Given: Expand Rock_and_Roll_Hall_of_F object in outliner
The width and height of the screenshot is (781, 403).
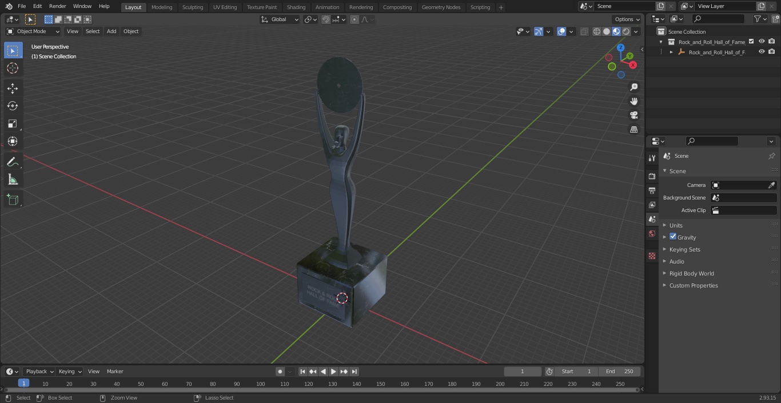Looking at the screenshot, I should 671,52.
